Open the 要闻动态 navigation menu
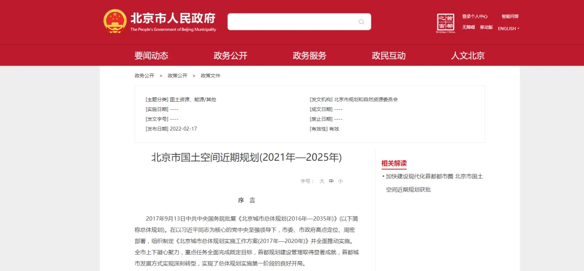Image resolution: width=584 pixels, height=271 pixels. (151, 56)
